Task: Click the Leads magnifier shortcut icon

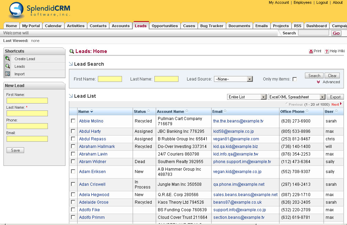Action: 8,66
